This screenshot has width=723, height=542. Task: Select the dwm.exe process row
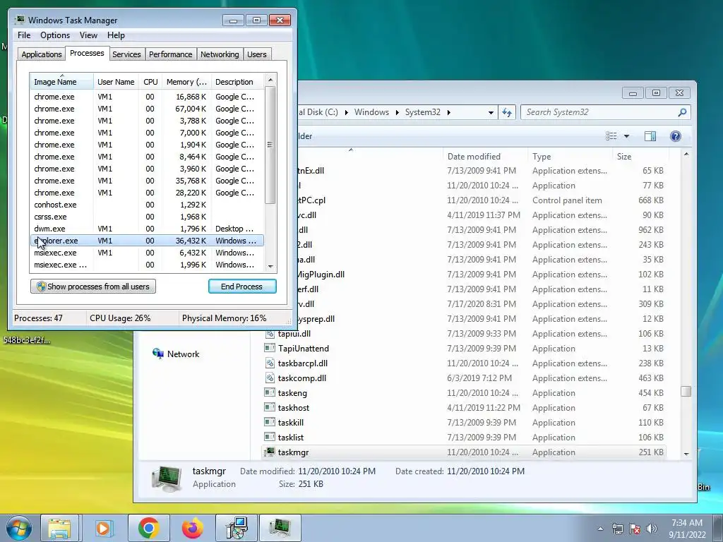(147, 229)
